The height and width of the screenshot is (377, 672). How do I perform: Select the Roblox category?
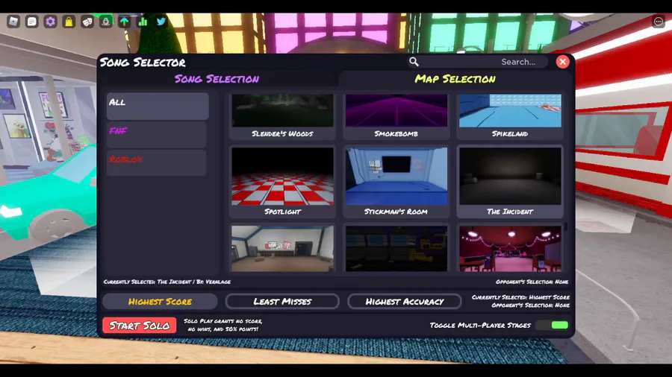tap(157, 162)
